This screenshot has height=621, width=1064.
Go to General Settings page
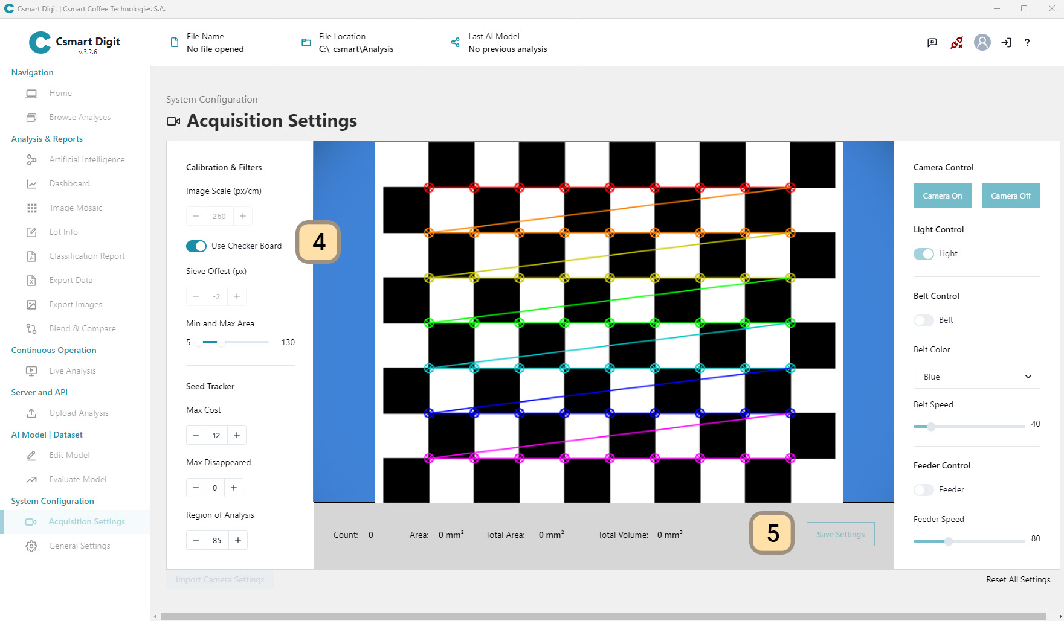click(80, 546)
